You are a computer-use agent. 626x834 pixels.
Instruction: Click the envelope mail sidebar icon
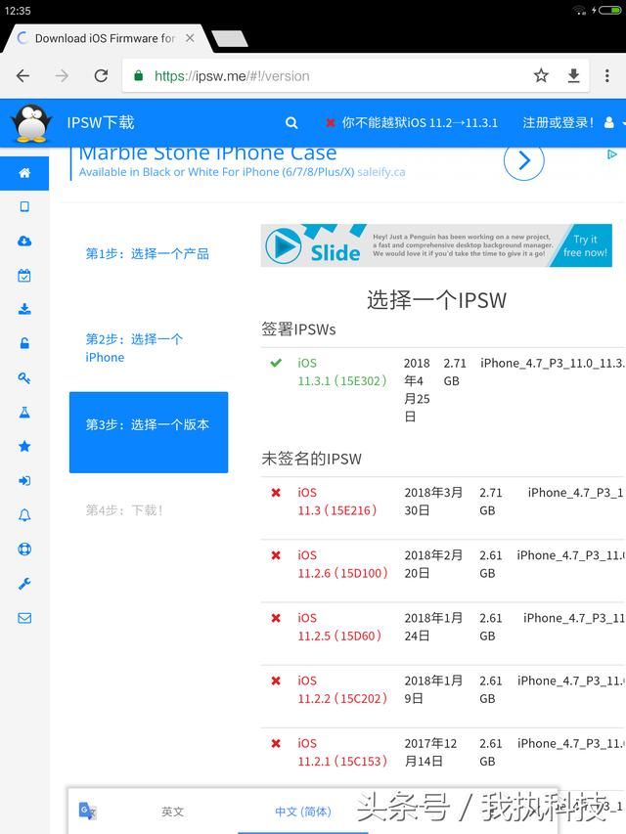click(24, 618)
